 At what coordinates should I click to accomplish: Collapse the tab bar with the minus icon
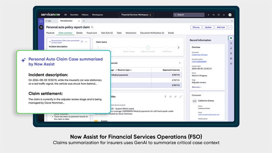232,21
